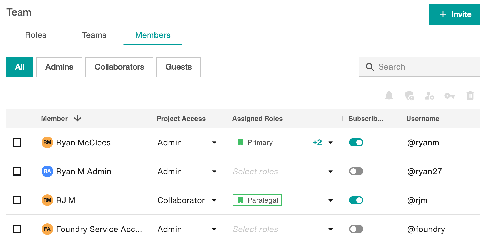486x242 pixels.
Task: Enable subscription toggle for Foundry account
Action: click(356, 229)
